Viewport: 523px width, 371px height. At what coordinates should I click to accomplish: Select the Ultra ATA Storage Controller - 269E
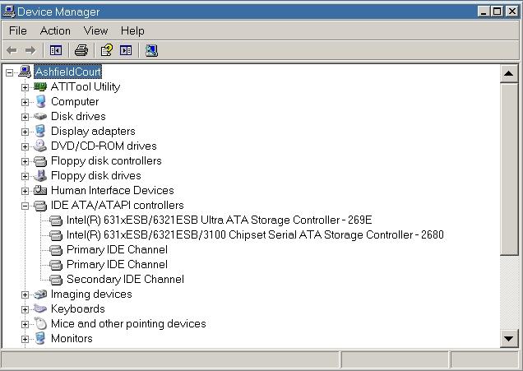(219, 220)
